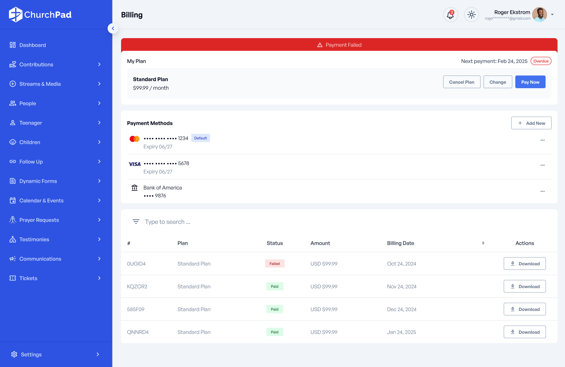The height and width of the screenshot is (367, 565).
Task: Open options for the Bank of America account
Action: [542, 191]
